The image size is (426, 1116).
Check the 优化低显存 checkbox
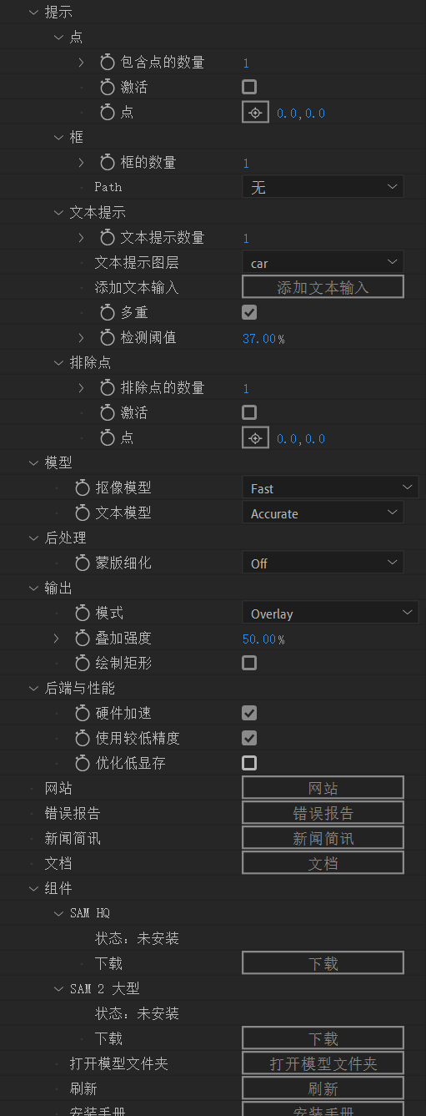pyautogui.click(x=248, y=763)
